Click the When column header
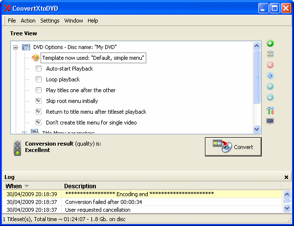The width and height of the screenshot is (294, 226). tap(32, 186)
